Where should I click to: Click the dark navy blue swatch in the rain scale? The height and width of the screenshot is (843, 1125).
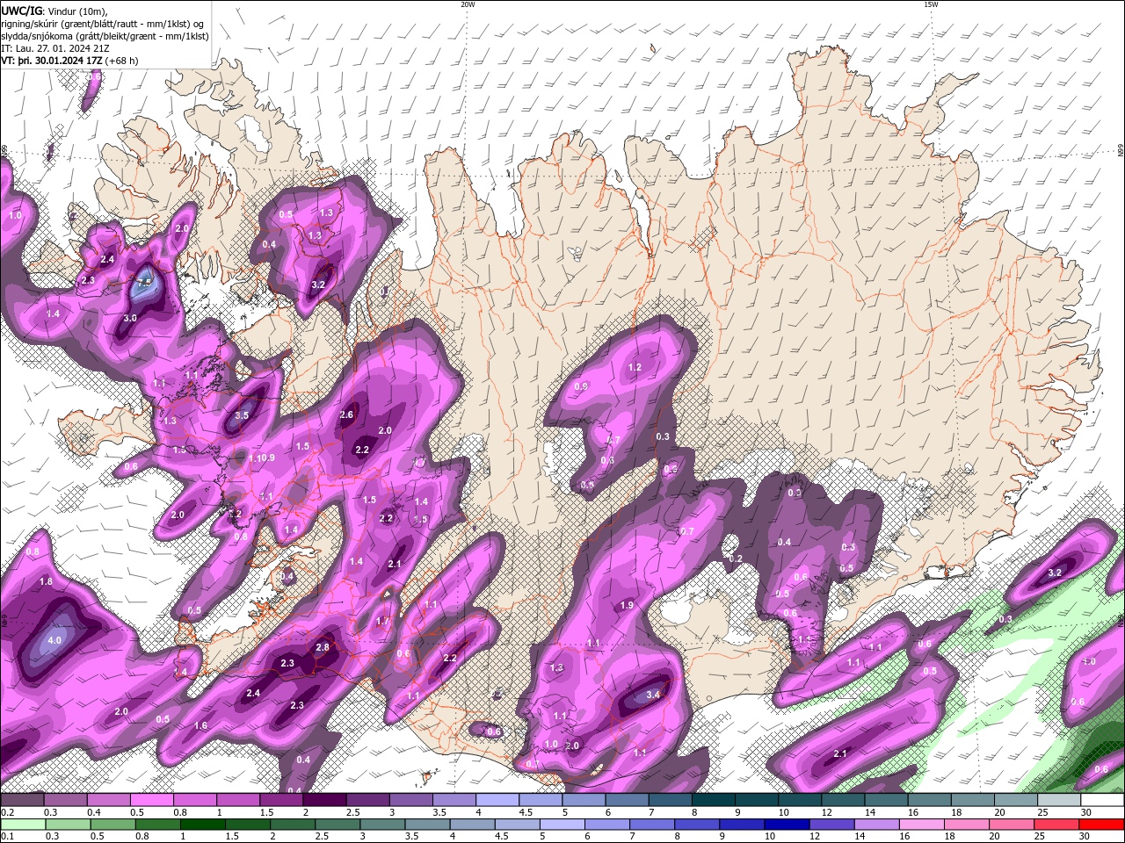[x=786, y=825]
